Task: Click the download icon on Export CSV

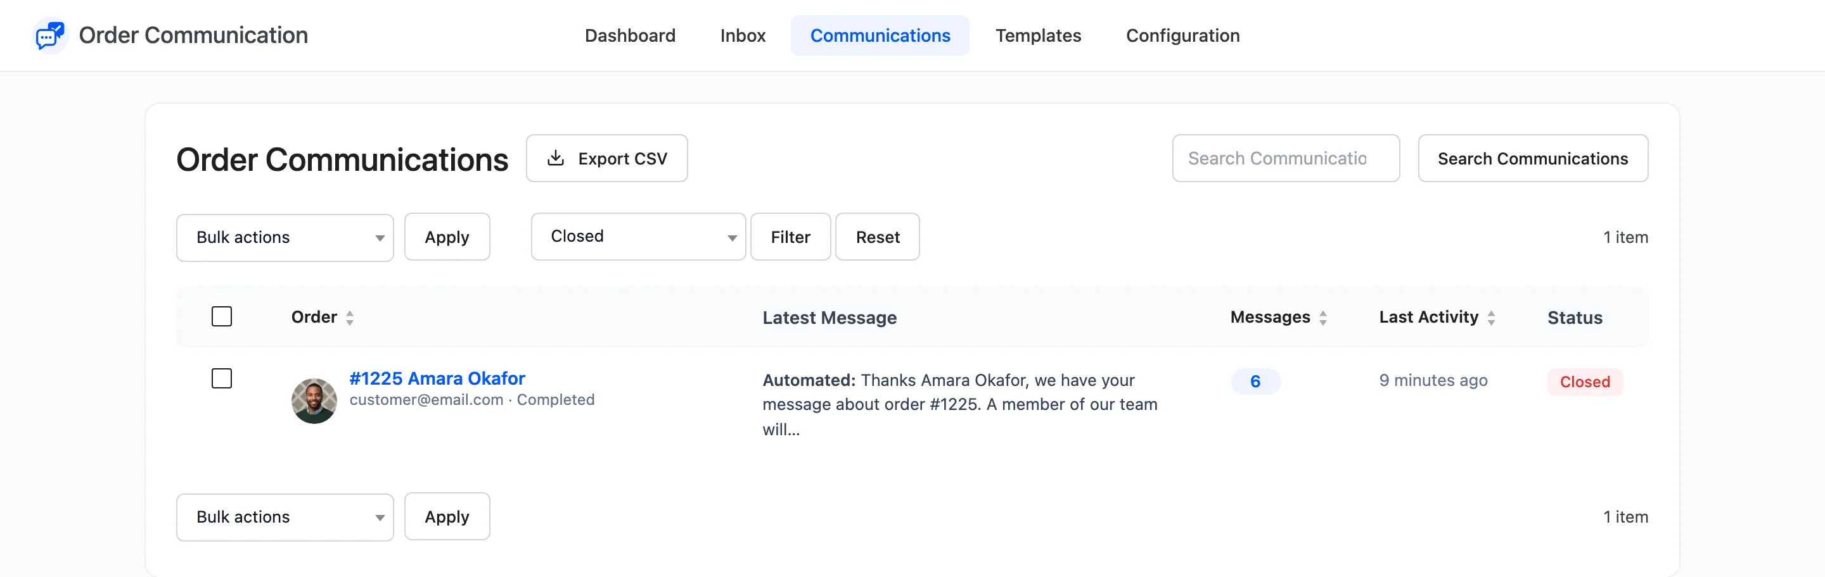Action: click(556, 158)
